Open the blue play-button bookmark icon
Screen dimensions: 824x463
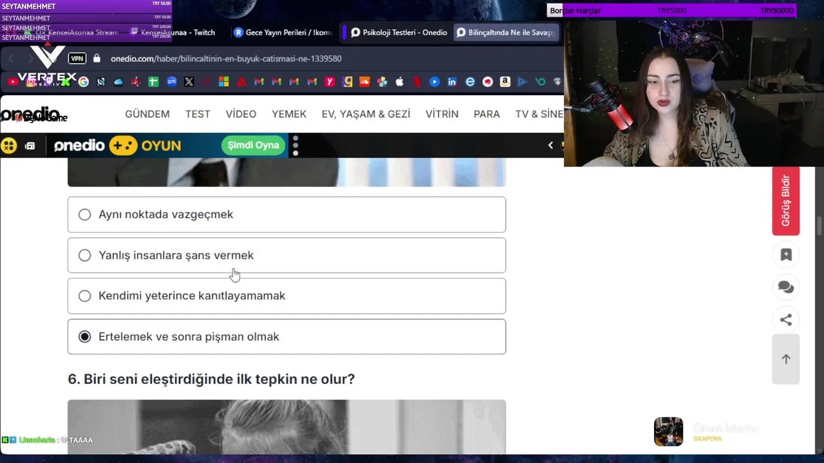tap(435, 82)
